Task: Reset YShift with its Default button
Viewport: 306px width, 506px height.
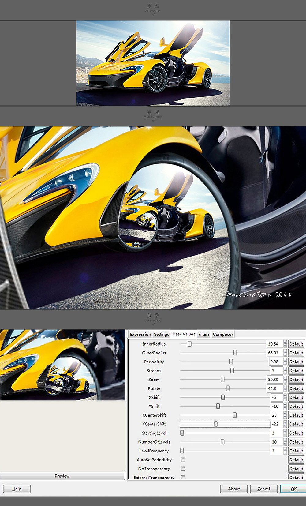Action: click(x=296, y=406)
